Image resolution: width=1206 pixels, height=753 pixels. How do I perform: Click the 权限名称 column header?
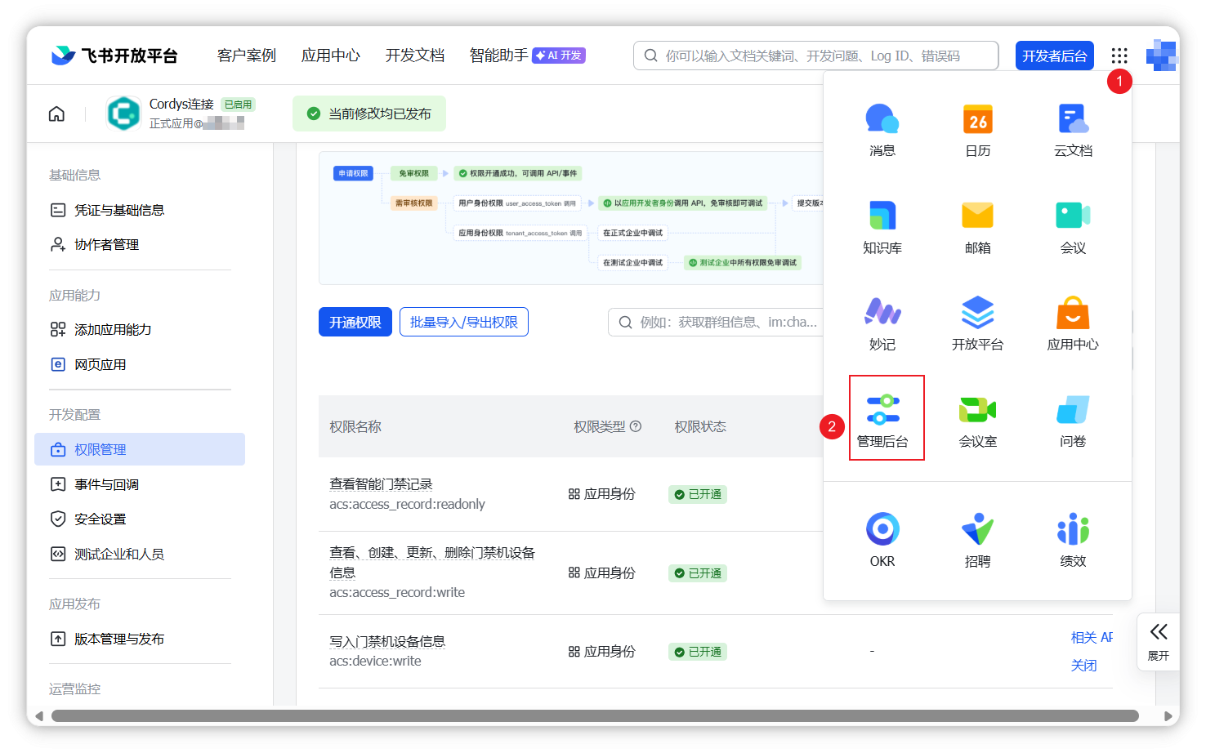[355, 426]
